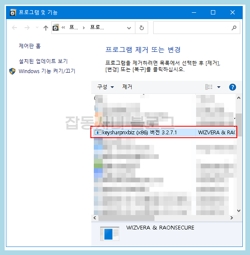Click the 프로... breadcrumb segment
This screenshot has width=250, height=255.
97,28
